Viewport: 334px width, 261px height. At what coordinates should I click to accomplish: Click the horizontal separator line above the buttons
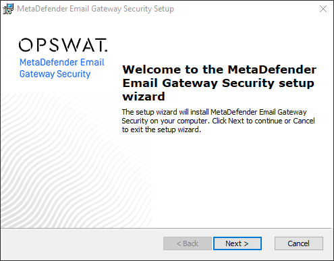click(x=166, y=229)
